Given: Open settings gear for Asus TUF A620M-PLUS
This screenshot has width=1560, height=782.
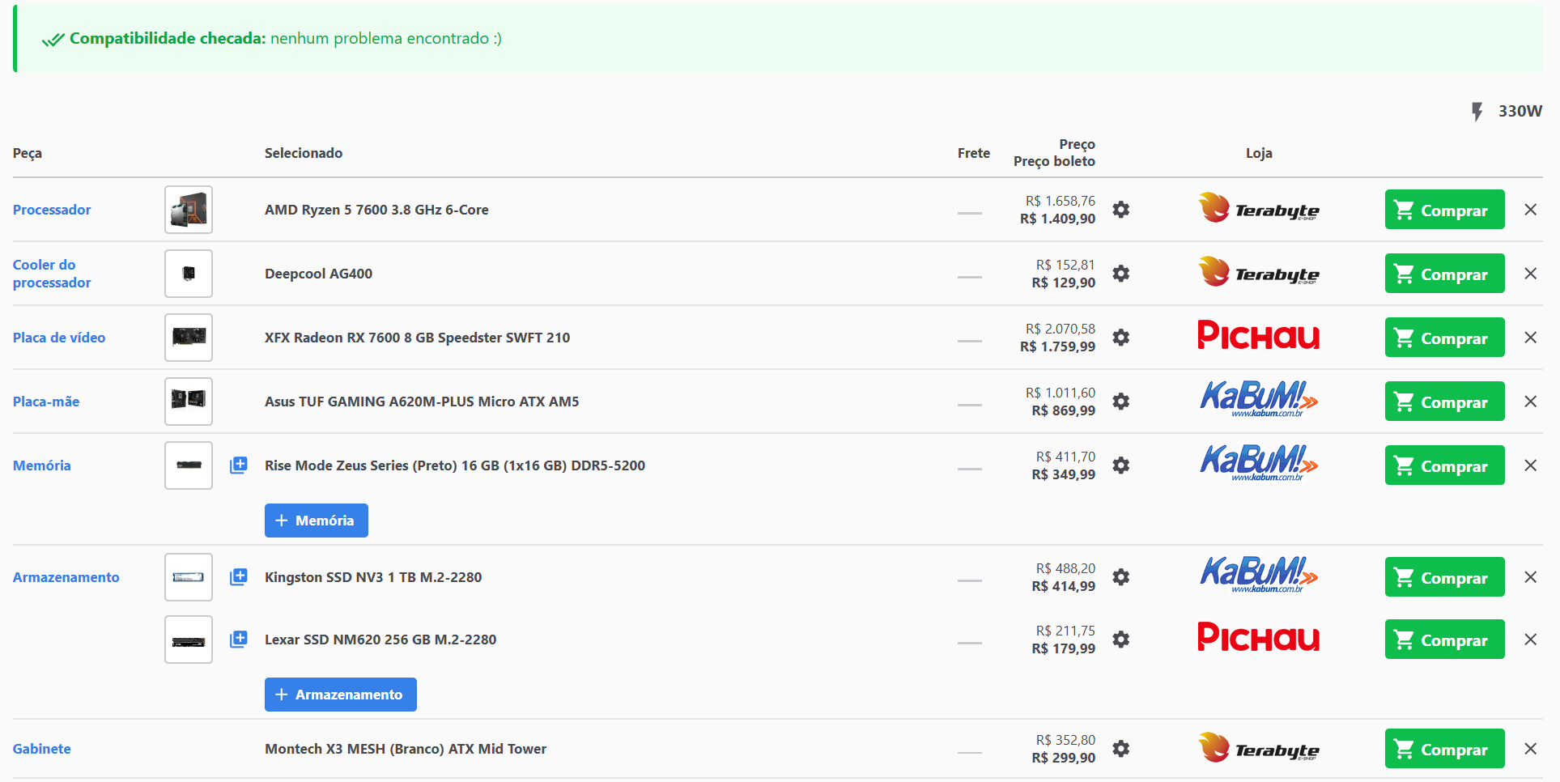Looking at the screenshot, I should click(1121, 402).
